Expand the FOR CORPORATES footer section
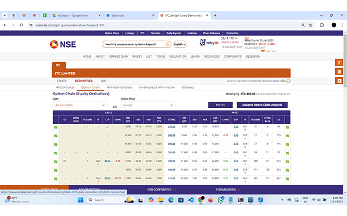 162,190
